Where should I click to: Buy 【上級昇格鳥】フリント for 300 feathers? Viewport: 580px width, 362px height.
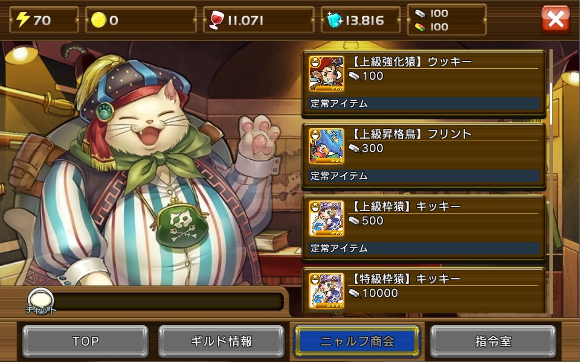[x=424, y=157]
